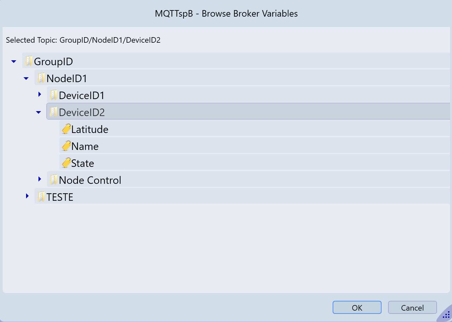Click the Node Control folder icon
Image resolution: width=452 pixels, height=322 pixels.
(53, 180)
